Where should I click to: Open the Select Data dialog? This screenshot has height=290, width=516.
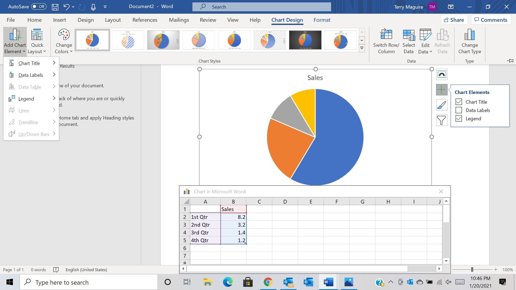pos(408,41)
